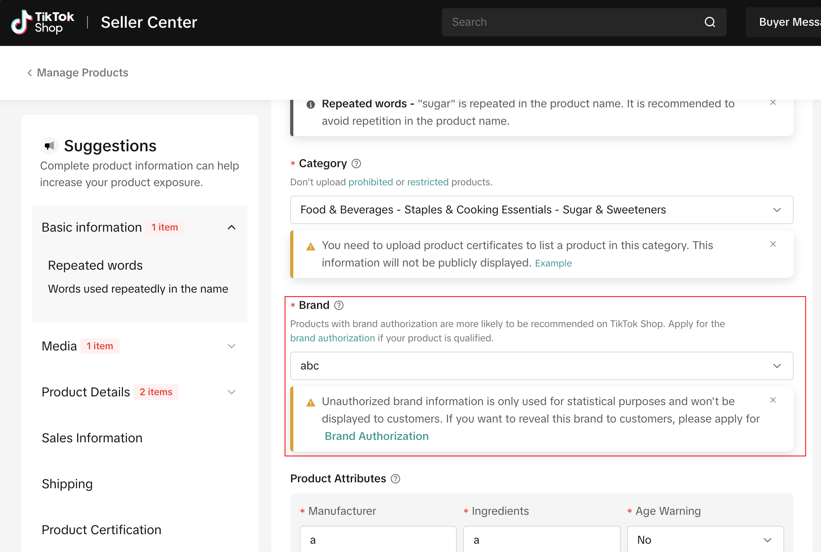Close the product certificates warning
This screenshot has height=552, width=821.
[773, 244]
